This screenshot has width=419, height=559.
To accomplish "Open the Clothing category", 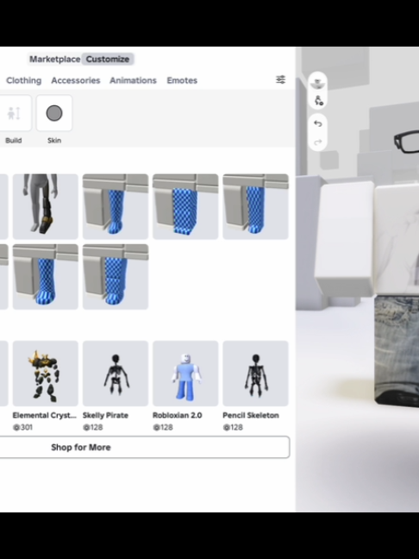I will click(x=24, y=80).
